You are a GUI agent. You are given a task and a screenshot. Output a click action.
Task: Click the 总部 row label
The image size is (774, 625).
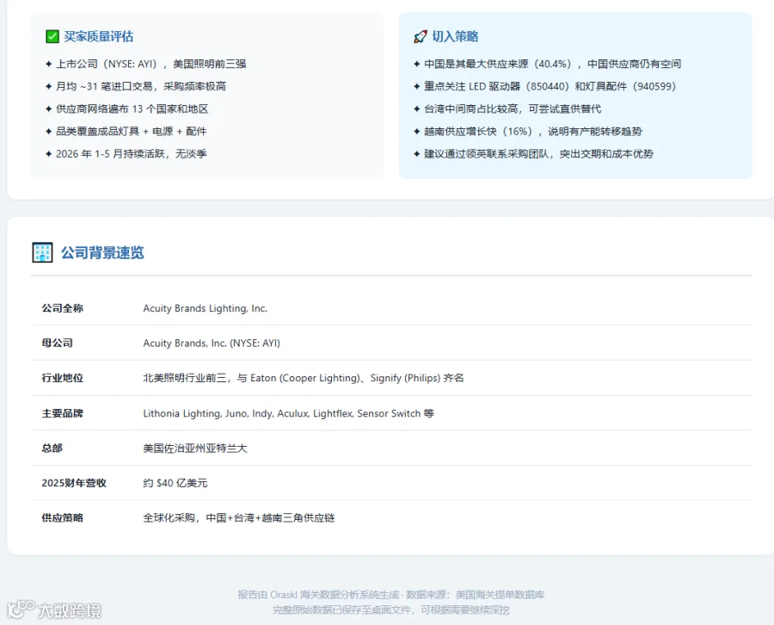pyautogui.click(x=52, y=449)
